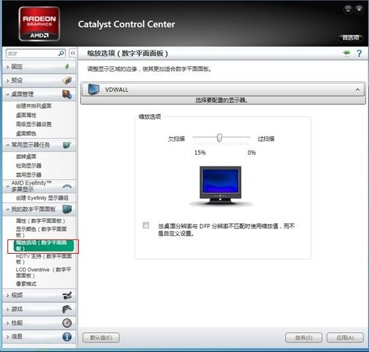This screenshot has height=352, width=369.
Task: Click the 我的数字平面面板 monitor icon
Action: pos(67,209)
